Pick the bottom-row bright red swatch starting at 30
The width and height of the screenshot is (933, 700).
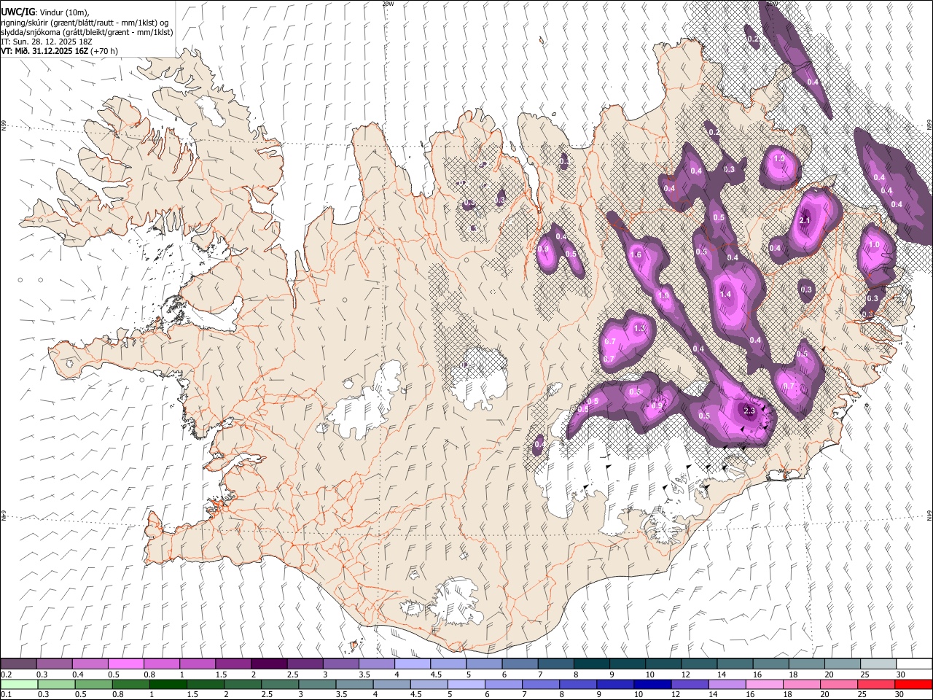[x=913, y=684]
